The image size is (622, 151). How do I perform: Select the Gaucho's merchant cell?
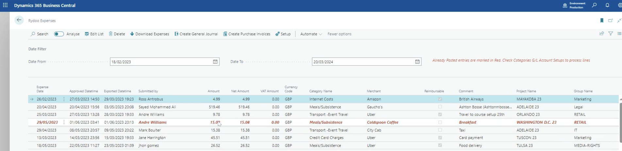click(x=374, y=107)
